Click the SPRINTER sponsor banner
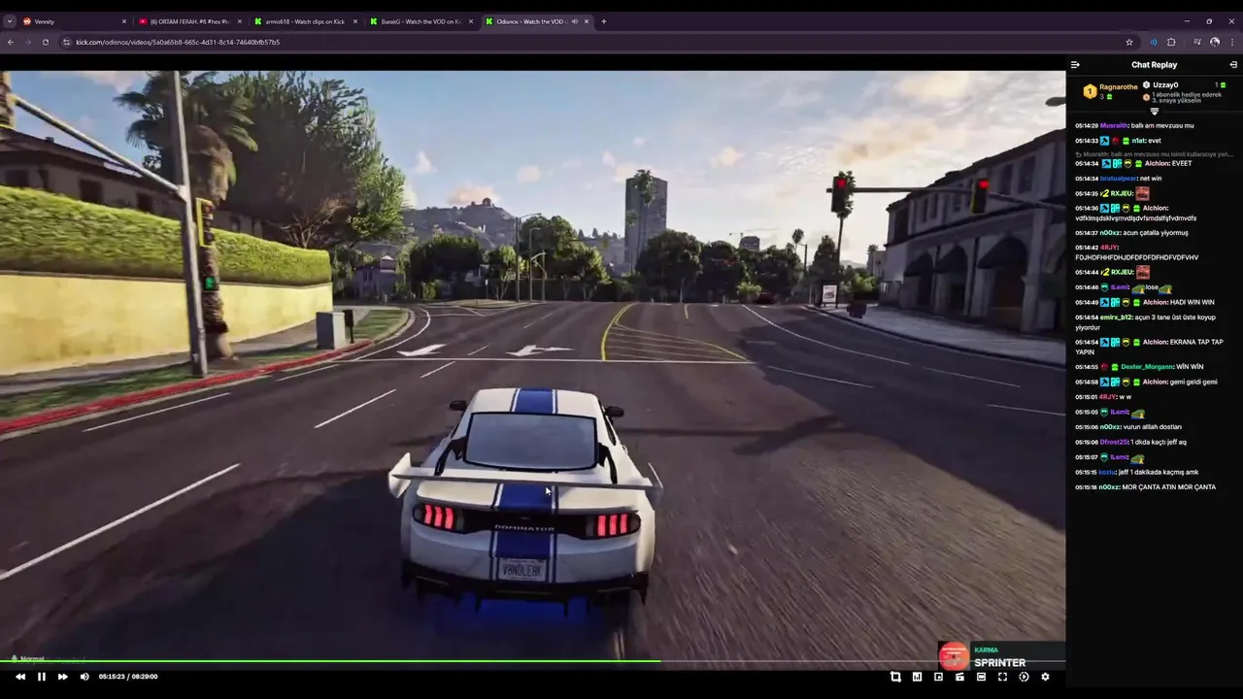Screen dimensions: 1243x699 point(1001,656)
